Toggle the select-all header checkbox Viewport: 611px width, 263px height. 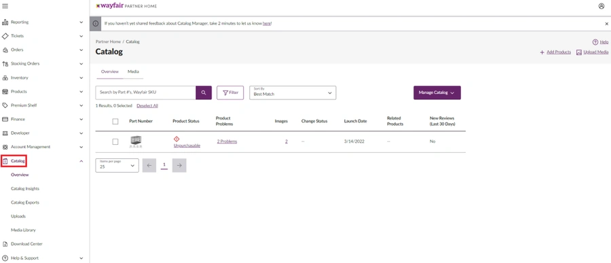[x=115, y=122]
